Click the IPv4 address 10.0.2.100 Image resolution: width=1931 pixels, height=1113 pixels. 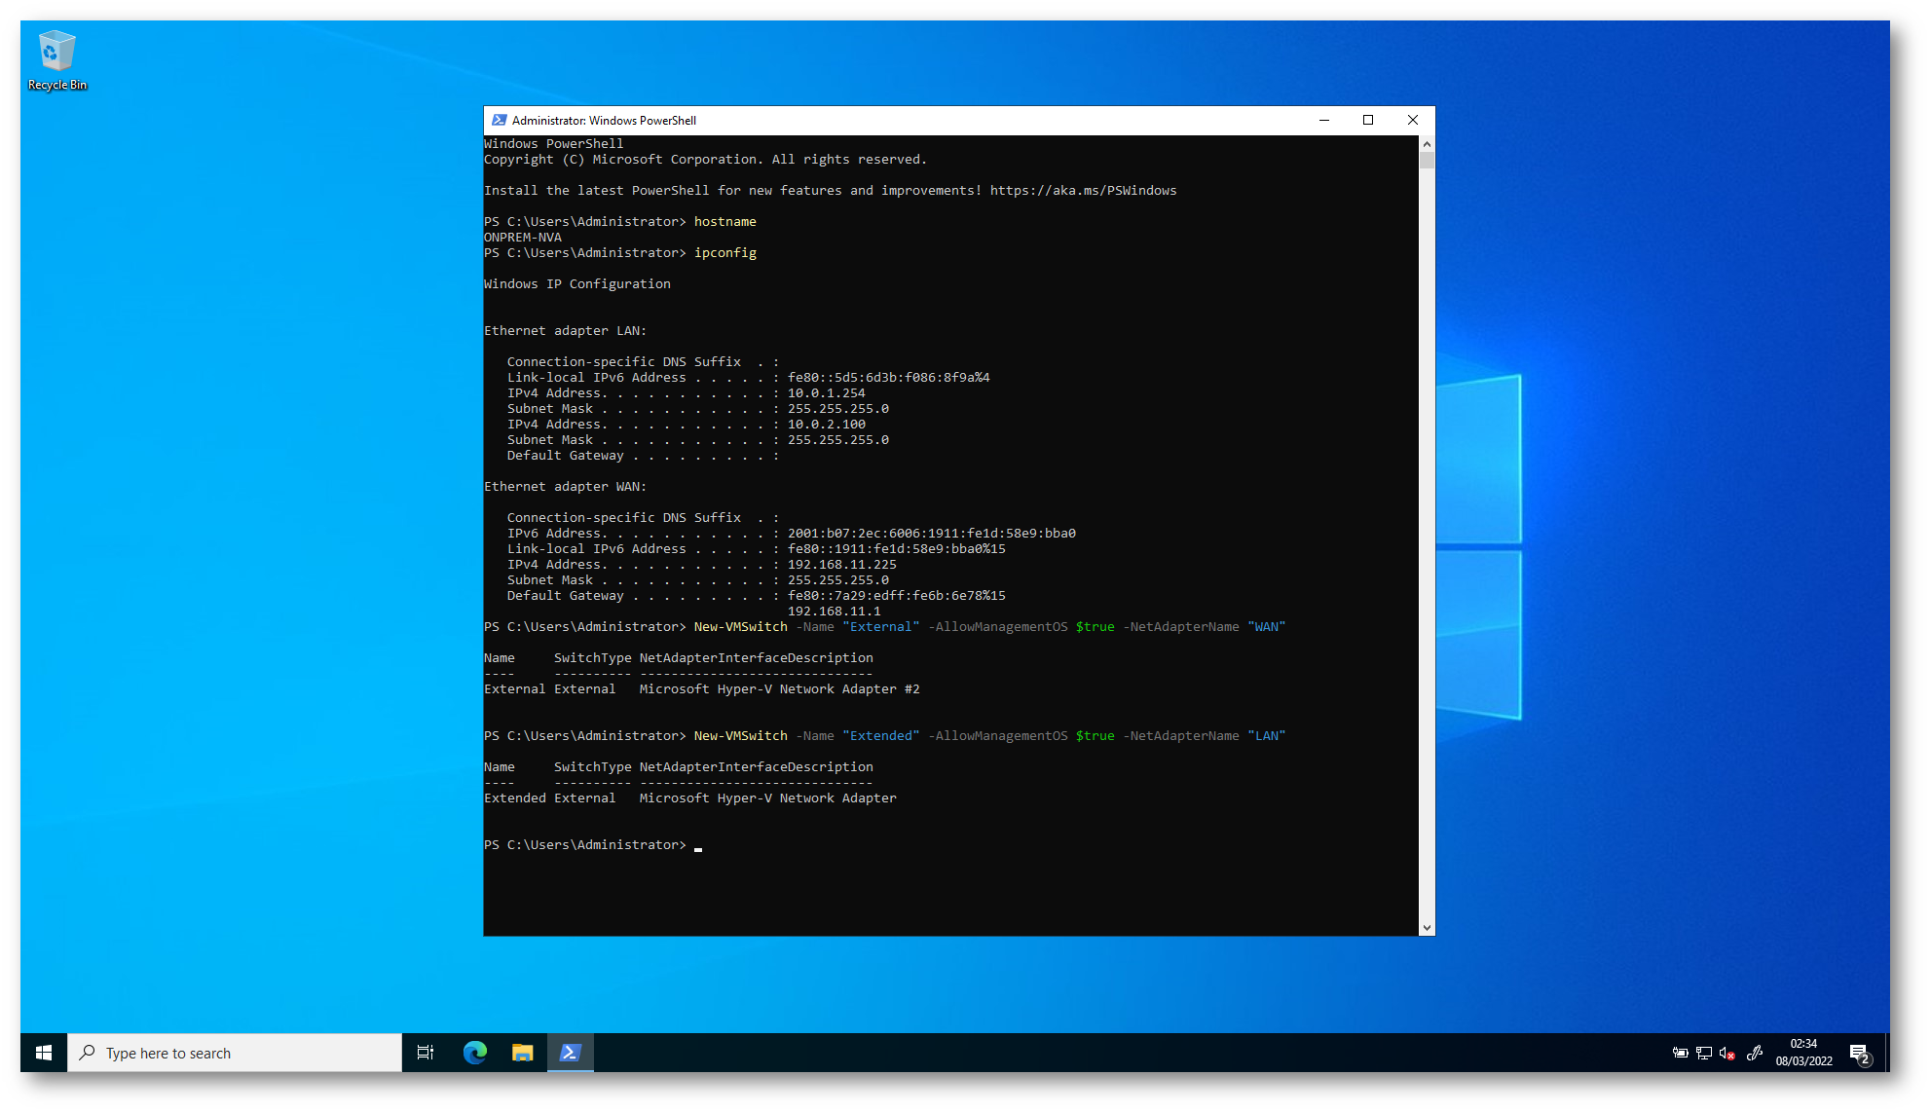coord(827,425)
